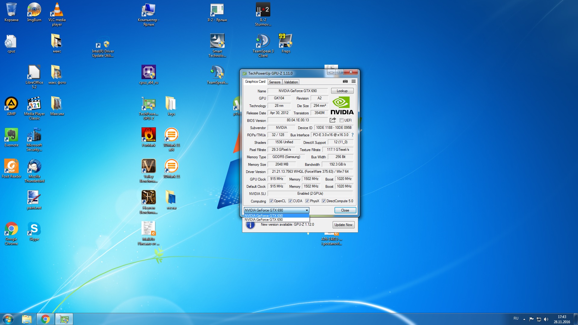Open the Компьютер - Ярлык shortcut
Viewport: 578px width, 325px height.
pyautogui.click(x=148, y=14)
